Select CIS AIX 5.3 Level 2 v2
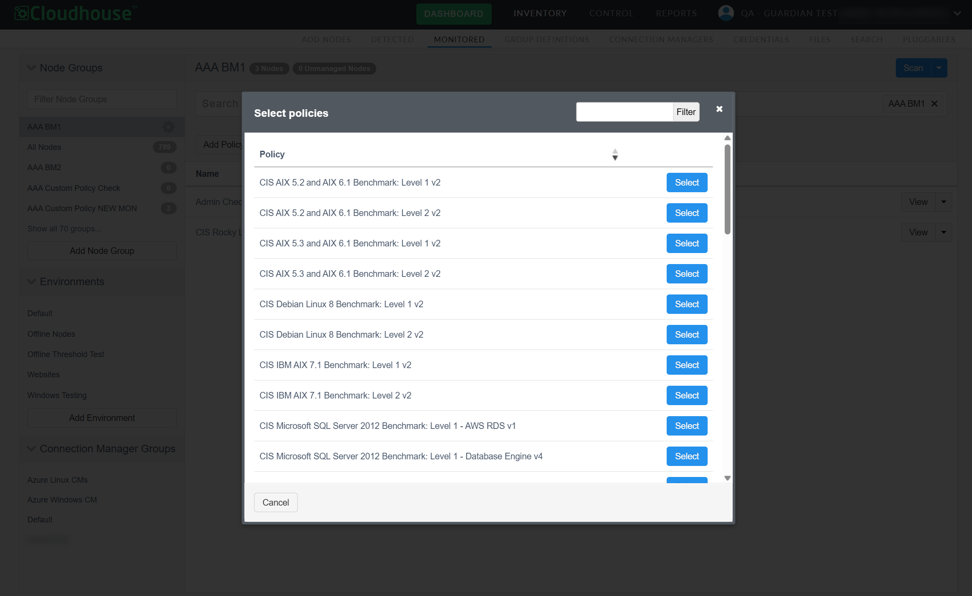Image resolution: width=972 pixels, height=596 pixels. pyautogui.click(x=687, y=274)
